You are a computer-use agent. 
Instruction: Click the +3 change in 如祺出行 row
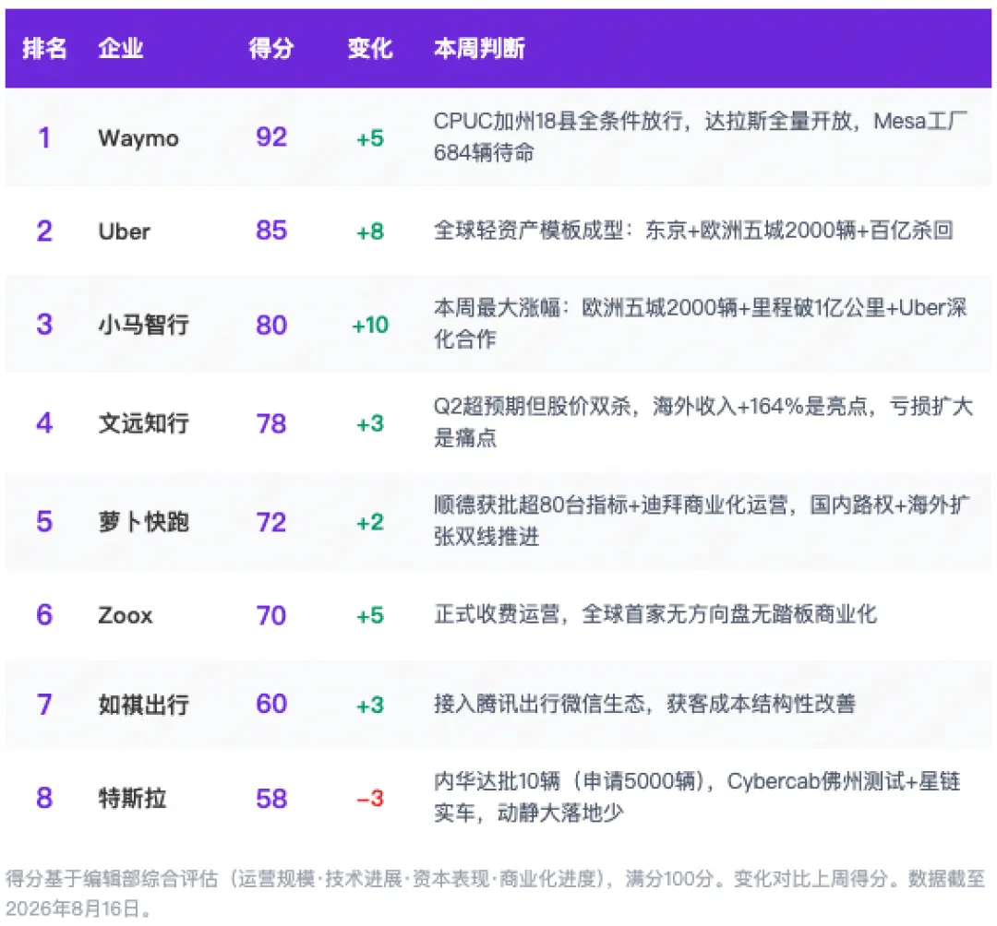370,705
